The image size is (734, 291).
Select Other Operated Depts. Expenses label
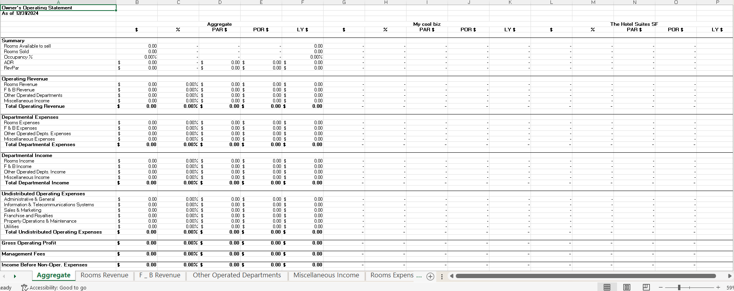coord(38,134)
